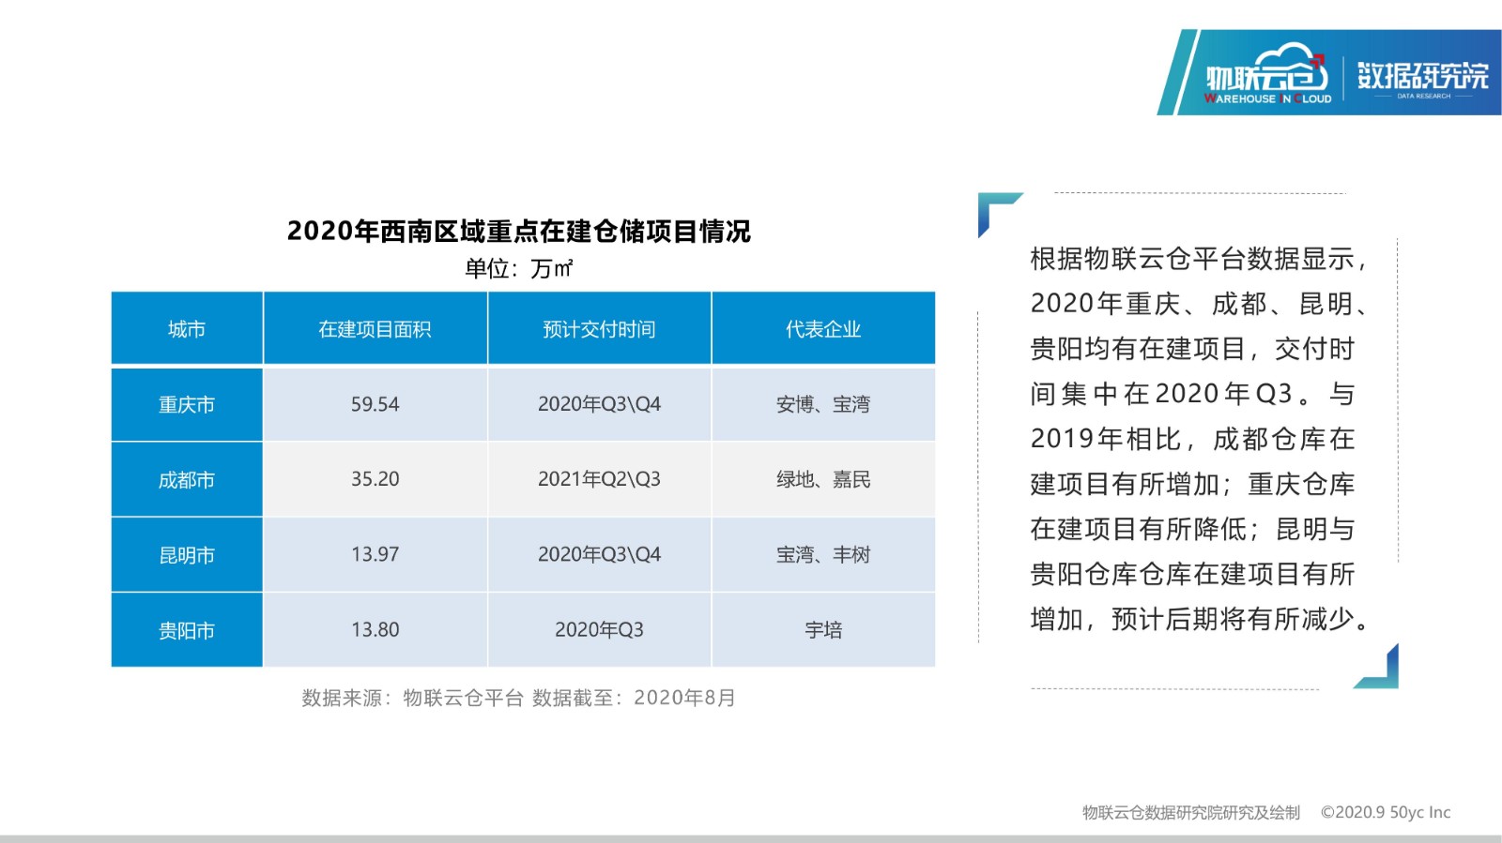Select the 成都市 row label
Image resolution: width=1502 pixels, height=843 pixels.
tap(187, 479)
